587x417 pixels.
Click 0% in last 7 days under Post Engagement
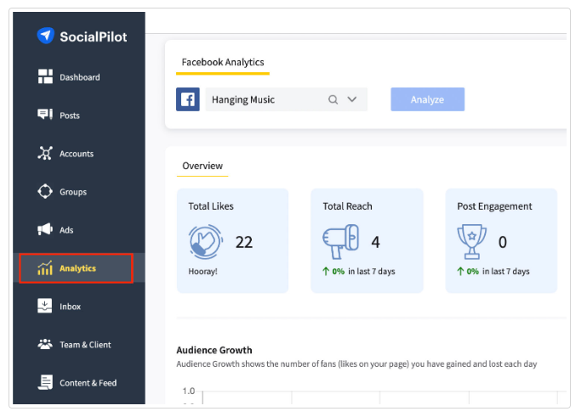(x=493, y=271)
